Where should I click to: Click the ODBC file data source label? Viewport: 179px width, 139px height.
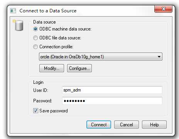tap(60, 38)
